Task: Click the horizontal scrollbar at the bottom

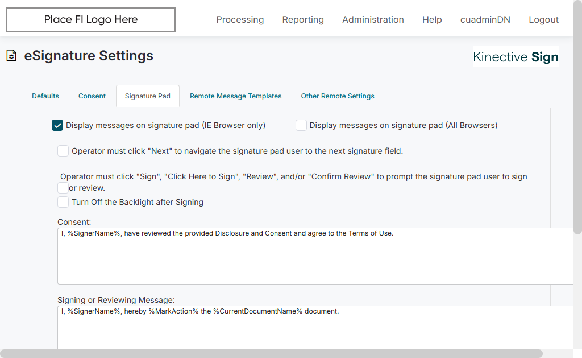Action: [272, 353]
